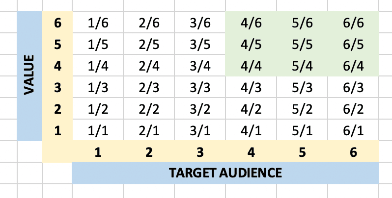Screen dimensions: 392x198
Task: Select the bold value axis label 6
Action: click(57, 23)
